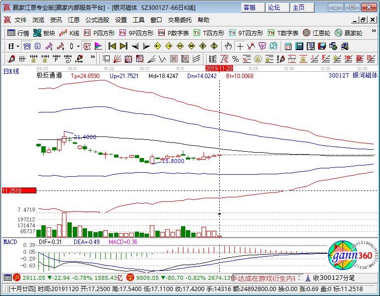Screen dimensions: 380x296
Task: Open the 文件 menu
Action: (21, 20)
